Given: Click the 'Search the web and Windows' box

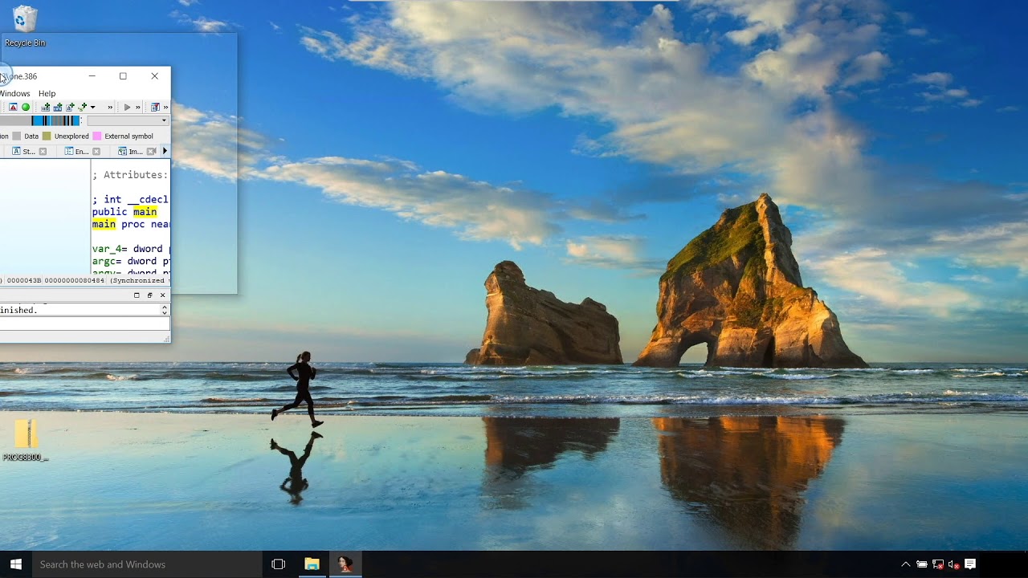Looking at the screenshot, I should pyautogui.click(x=147, y=564).
